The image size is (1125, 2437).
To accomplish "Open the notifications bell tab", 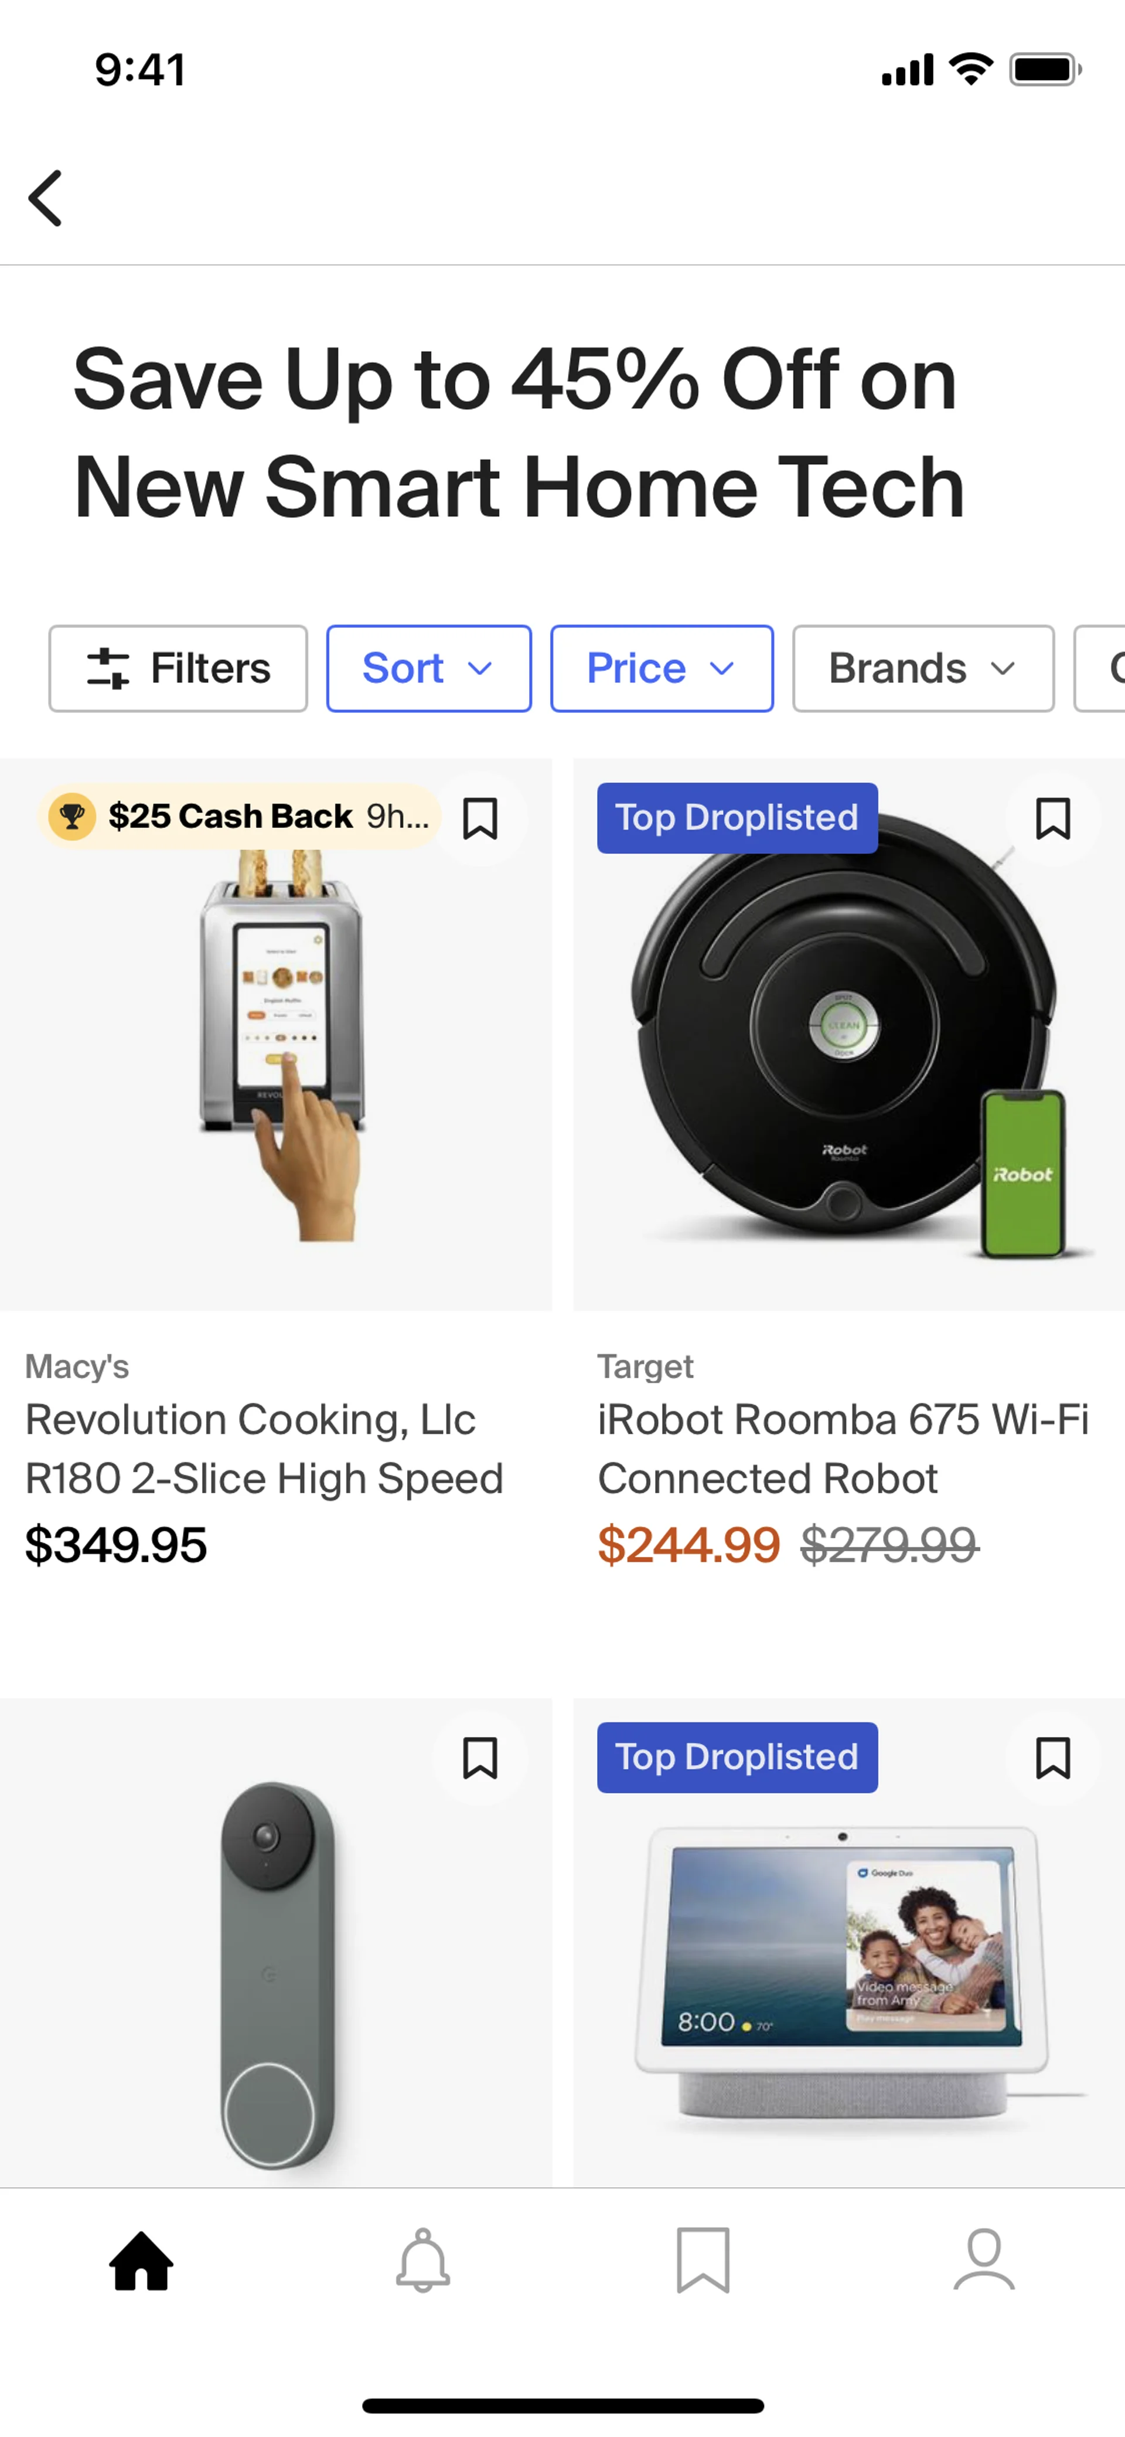I will (422, 2260).
